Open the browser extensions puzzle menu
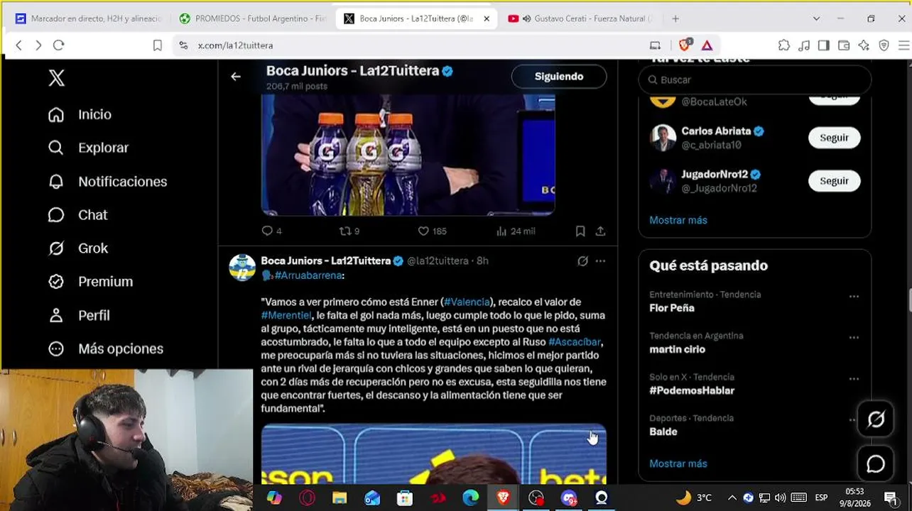The width and height of the screenshot is (912, 511). point(784,45)
